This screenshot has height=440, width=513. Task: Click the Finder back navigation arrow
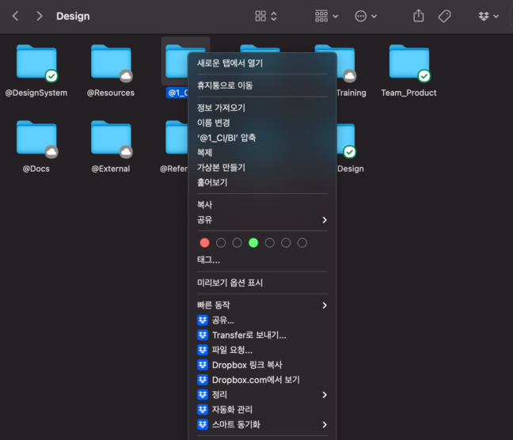[15, 16]
